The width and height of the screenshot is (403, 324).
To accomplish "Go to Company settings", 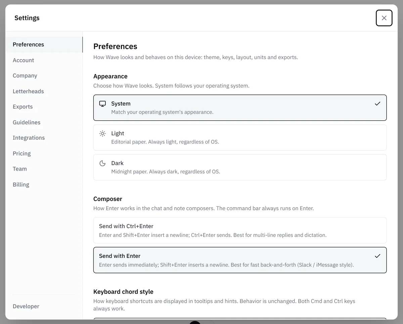I will tap(44, 76).
